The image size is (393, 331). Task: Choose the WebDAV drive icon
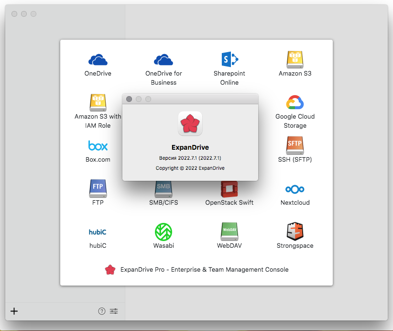[229, 232]
